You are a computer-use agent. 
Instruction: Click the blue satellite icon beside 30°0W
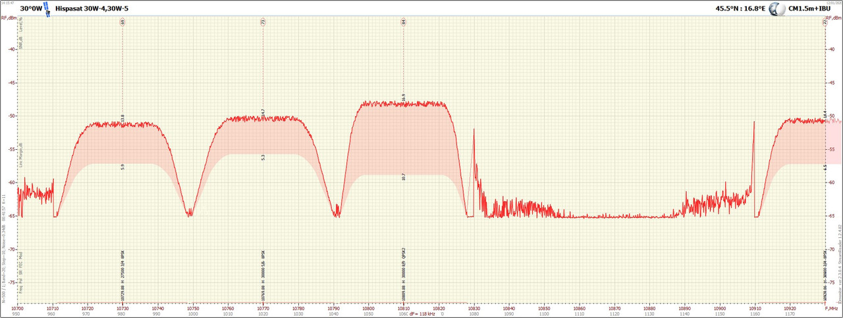47,9
